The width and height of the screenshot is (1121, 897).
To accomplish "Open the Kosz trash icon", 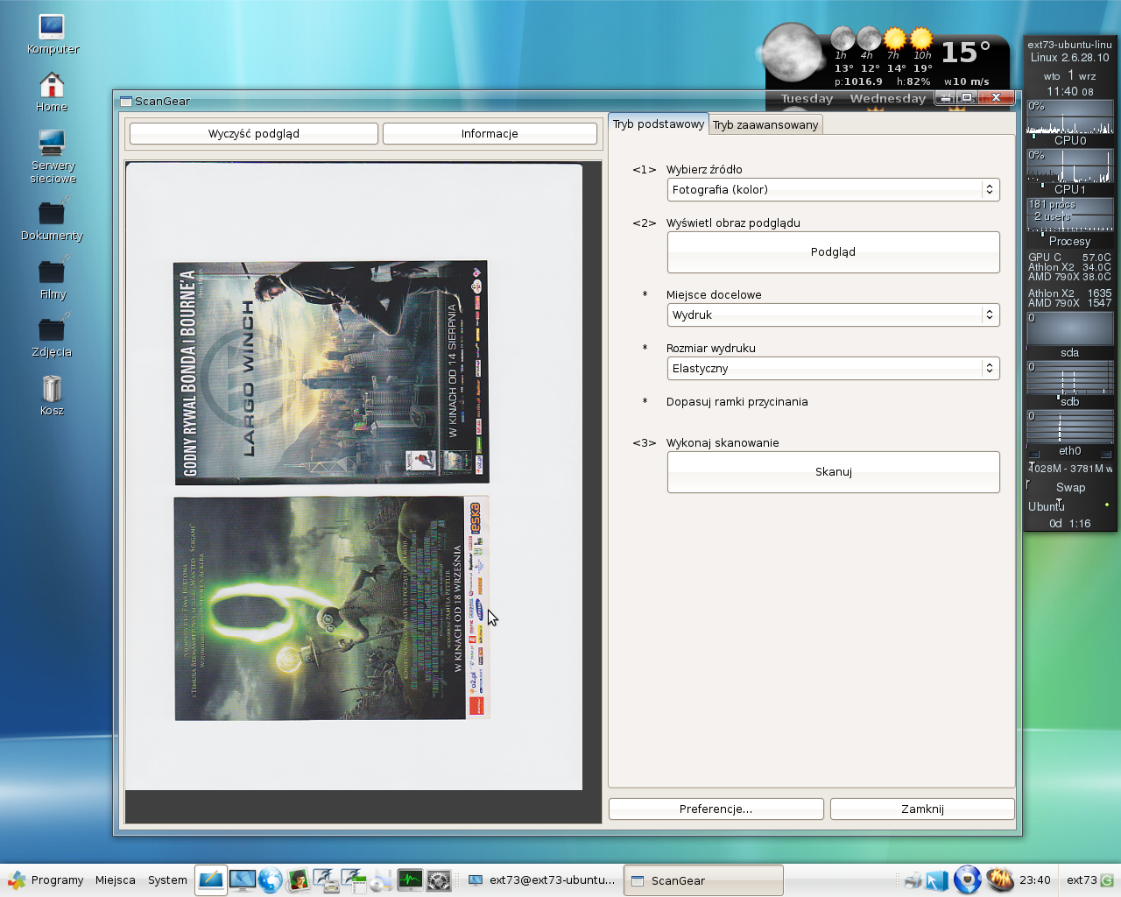I will tap(52, 395).
